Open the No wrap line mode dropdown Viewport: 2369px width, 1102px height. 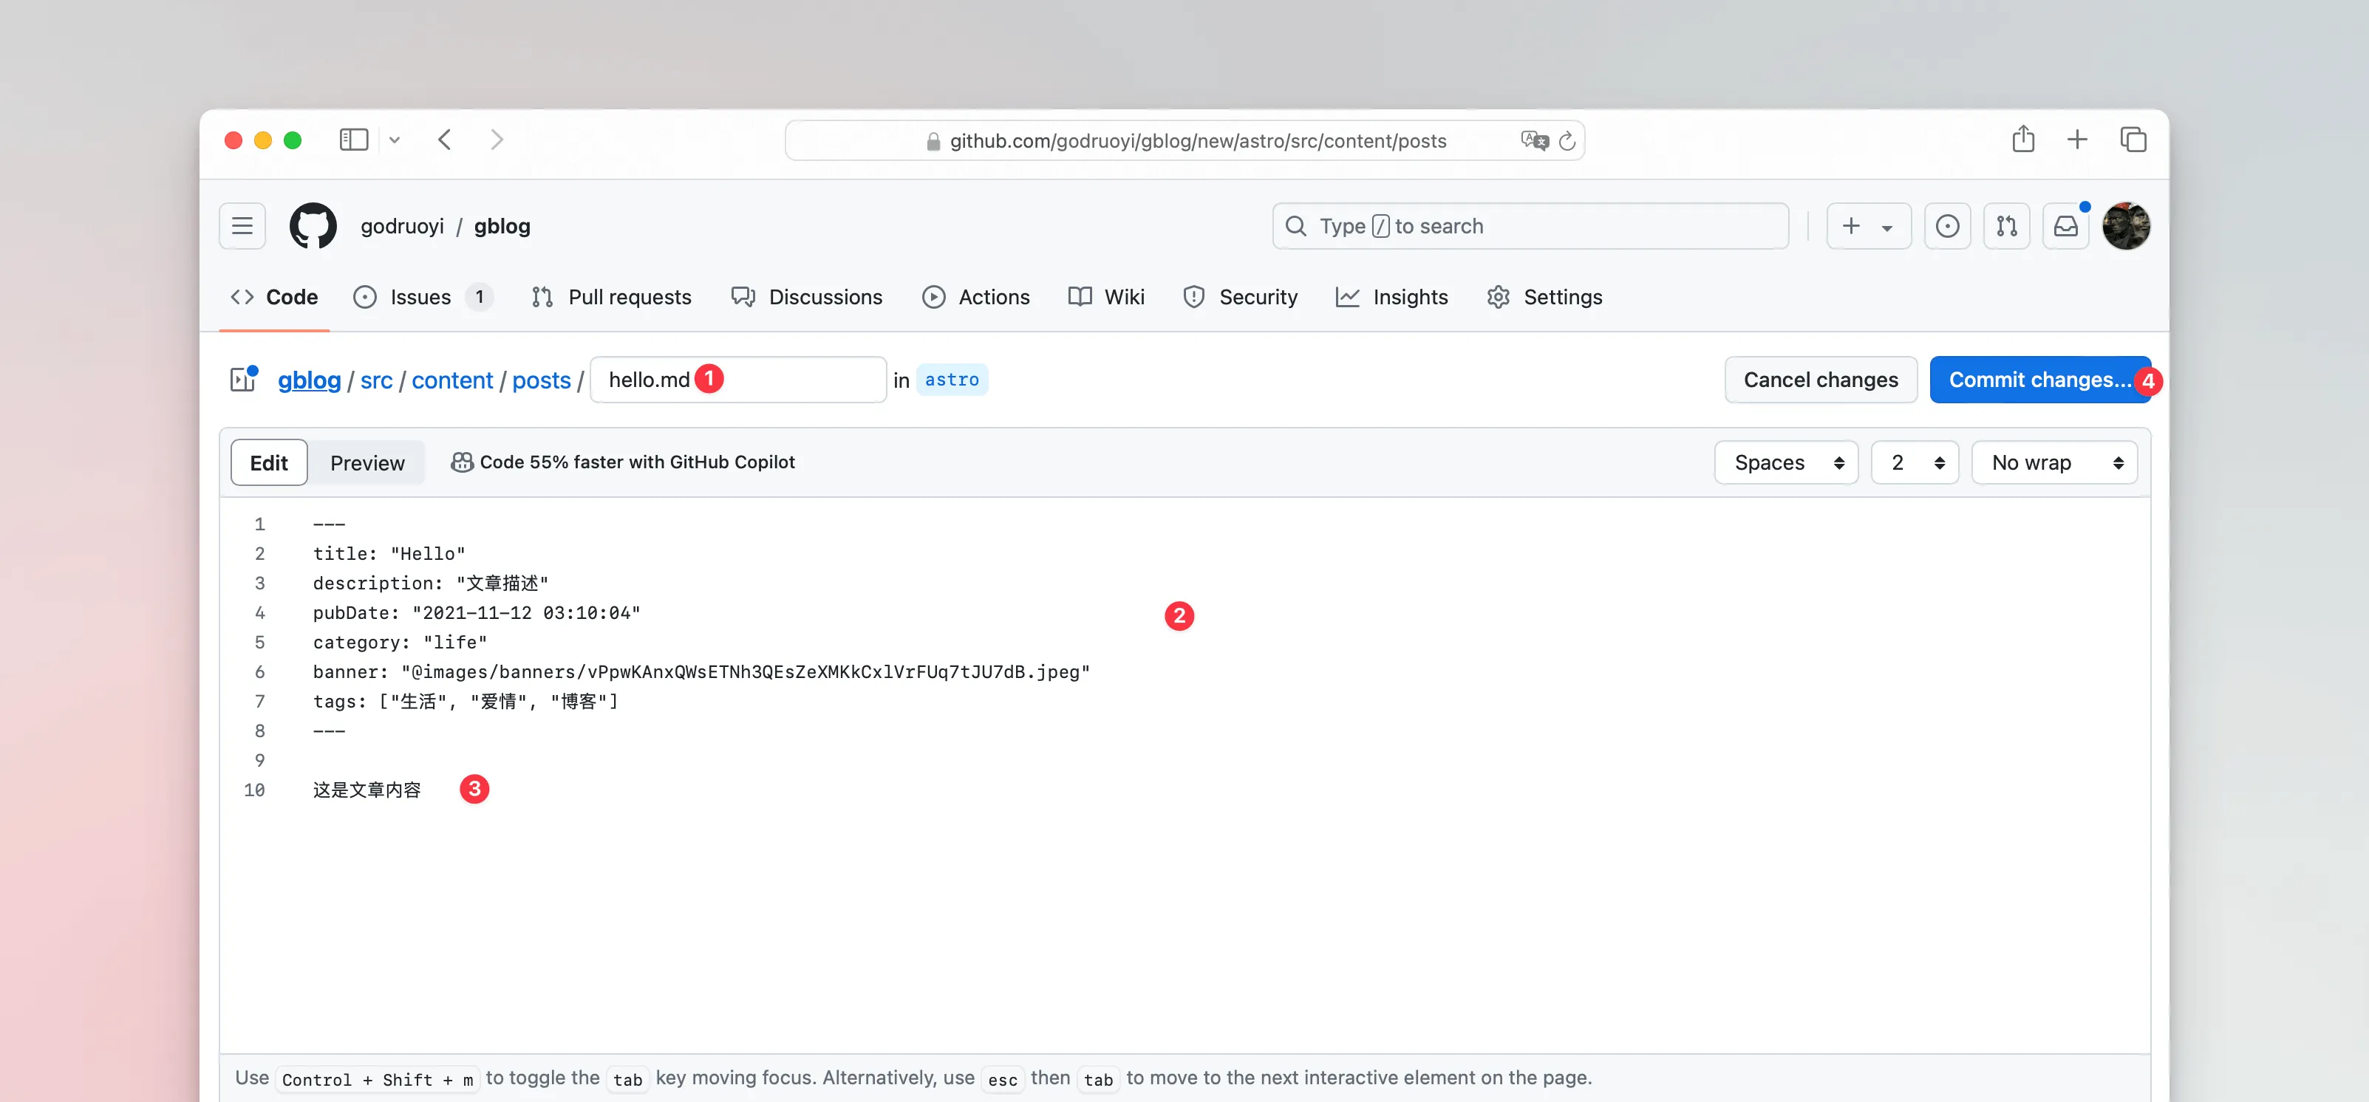click(2053, 463)
